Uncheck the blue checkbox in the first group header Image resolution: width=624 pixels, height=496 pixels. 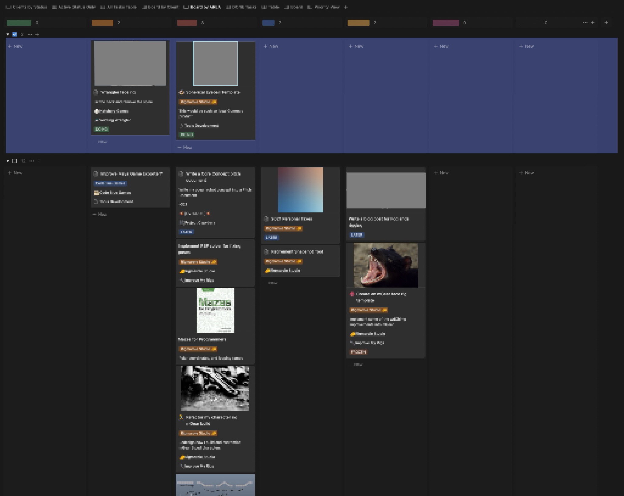tap(14, 34)
